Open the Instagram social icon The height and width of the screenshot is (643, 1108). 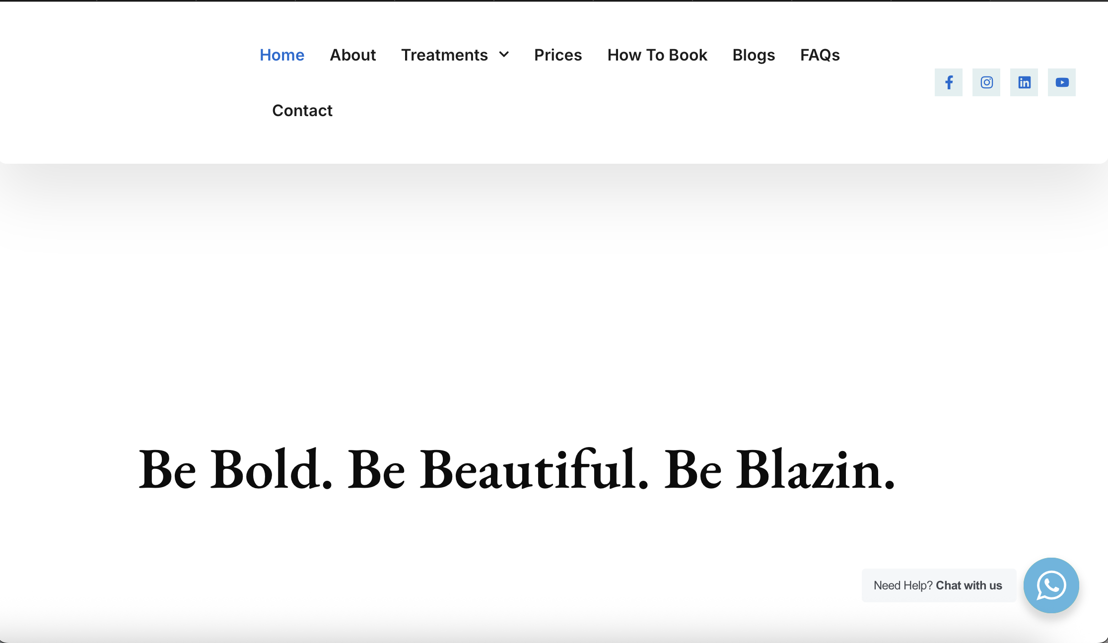986,82
